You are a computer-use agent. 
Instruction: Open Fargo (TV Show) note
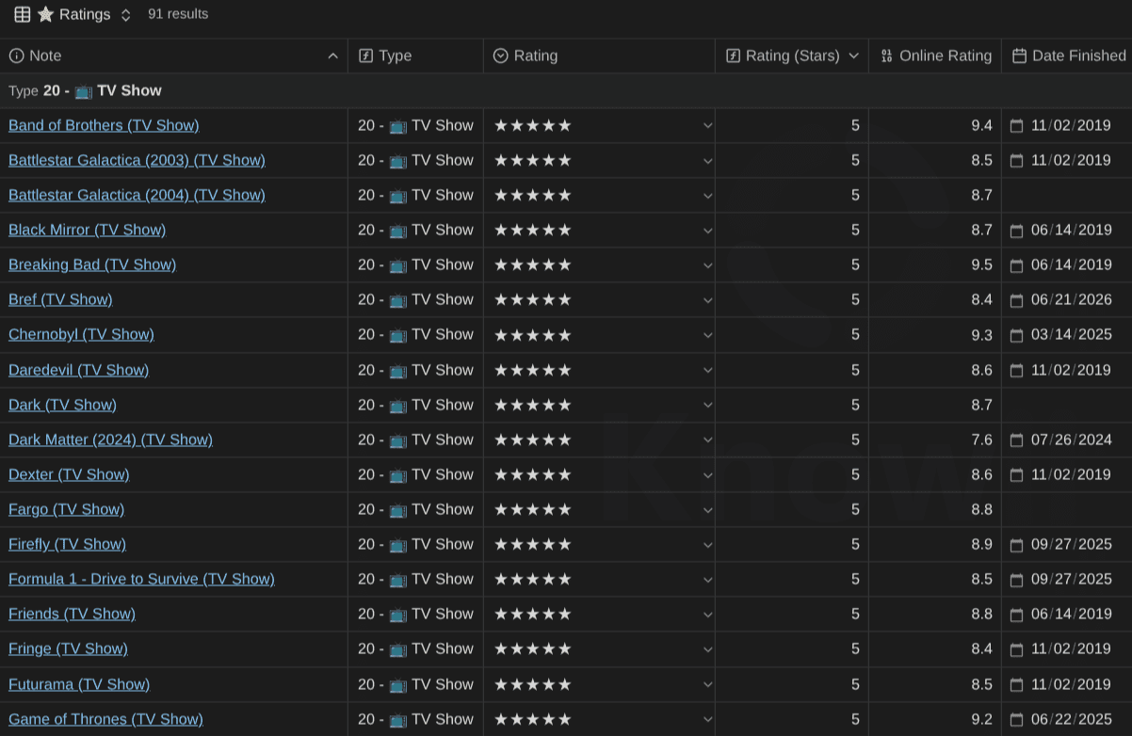coord(66,509)
